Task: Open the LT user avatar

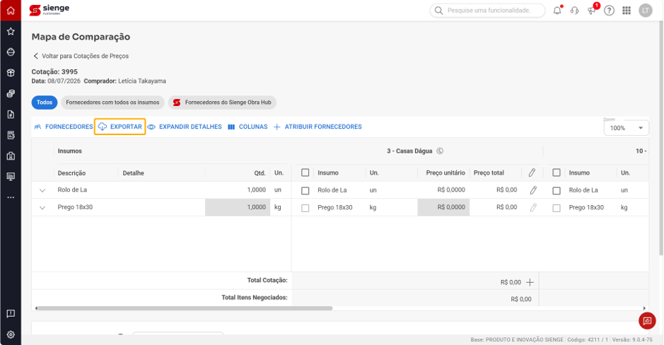Action: [x=646, y=11]
